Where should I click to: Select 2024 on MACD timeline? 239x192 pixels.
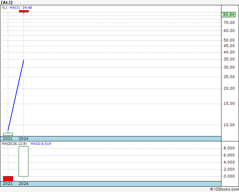click(x=24, y=184)
